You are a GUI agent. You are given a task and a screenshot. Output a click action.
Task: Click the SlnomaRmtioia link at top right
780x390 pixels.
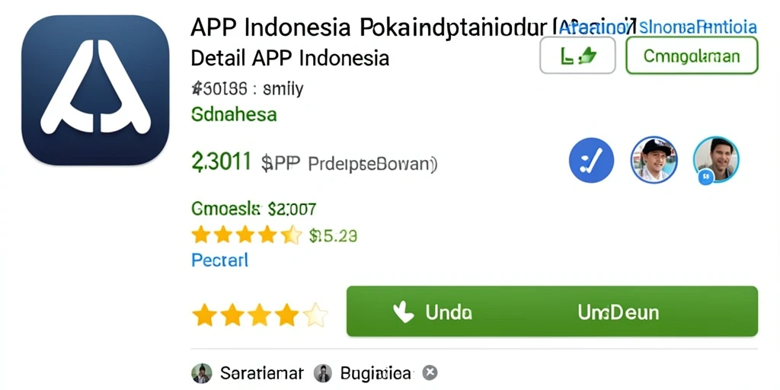[698, 27]
